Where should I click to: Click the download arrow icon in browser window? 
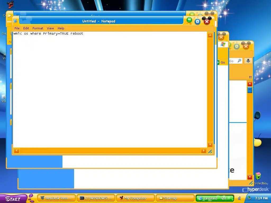point(248,61)
